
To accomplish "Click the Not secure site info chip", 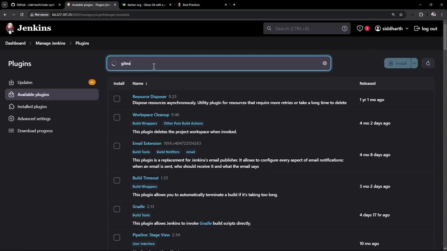I will coord(39,15).
